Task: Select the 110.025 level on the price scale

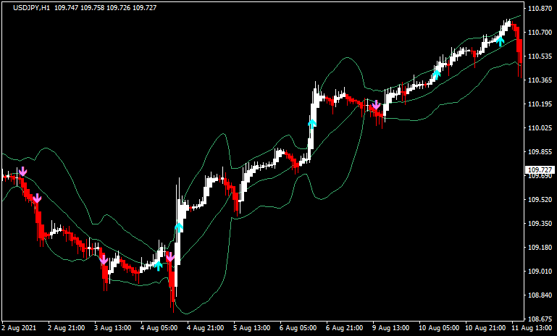Action: point(538,128)
